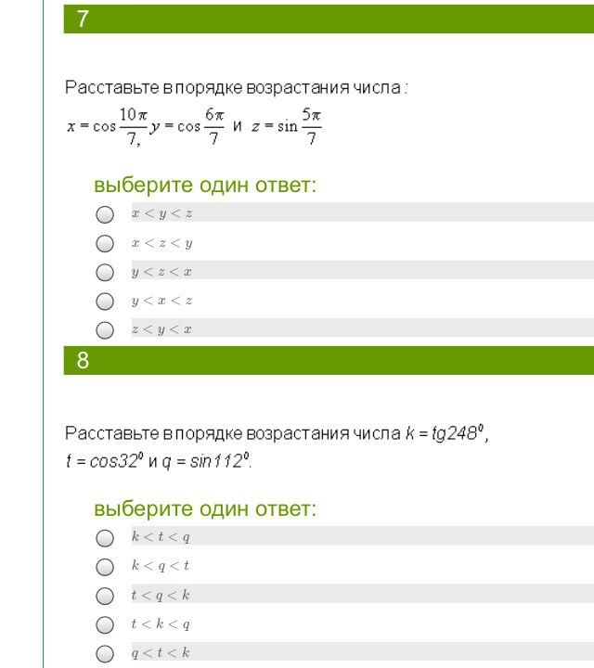
Task: Click the t < q < k answer row
Action: [x=363, y=594]
